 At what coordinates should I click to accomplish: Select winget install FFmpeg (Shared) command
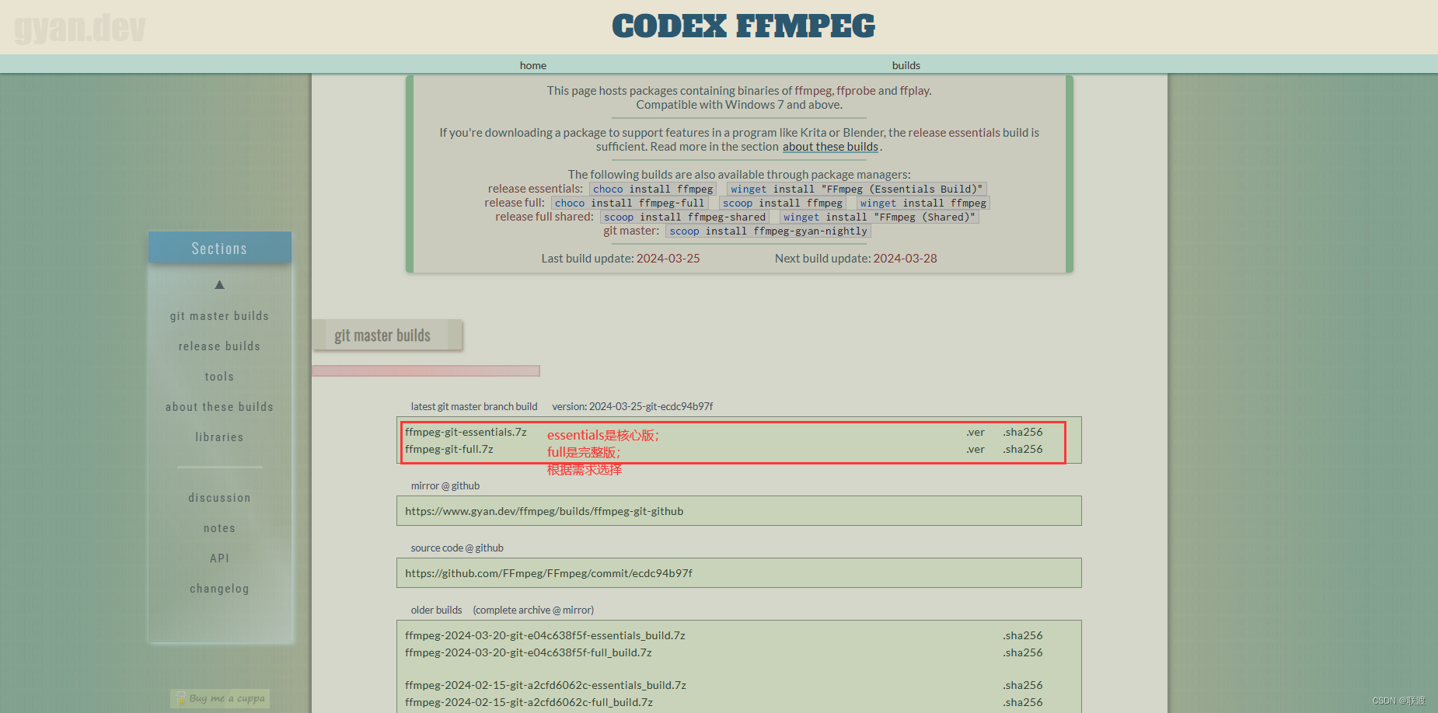pos(879,217)
